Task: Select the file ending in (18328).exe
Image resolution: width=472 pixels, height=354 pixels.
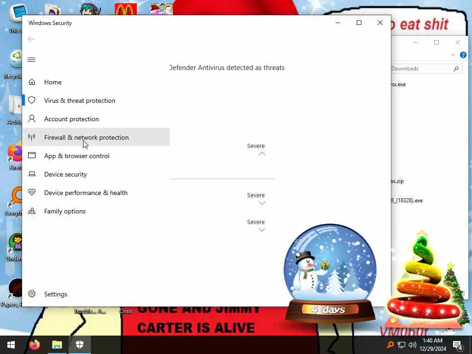Action: pyautogui.click(x=407, y=201)
